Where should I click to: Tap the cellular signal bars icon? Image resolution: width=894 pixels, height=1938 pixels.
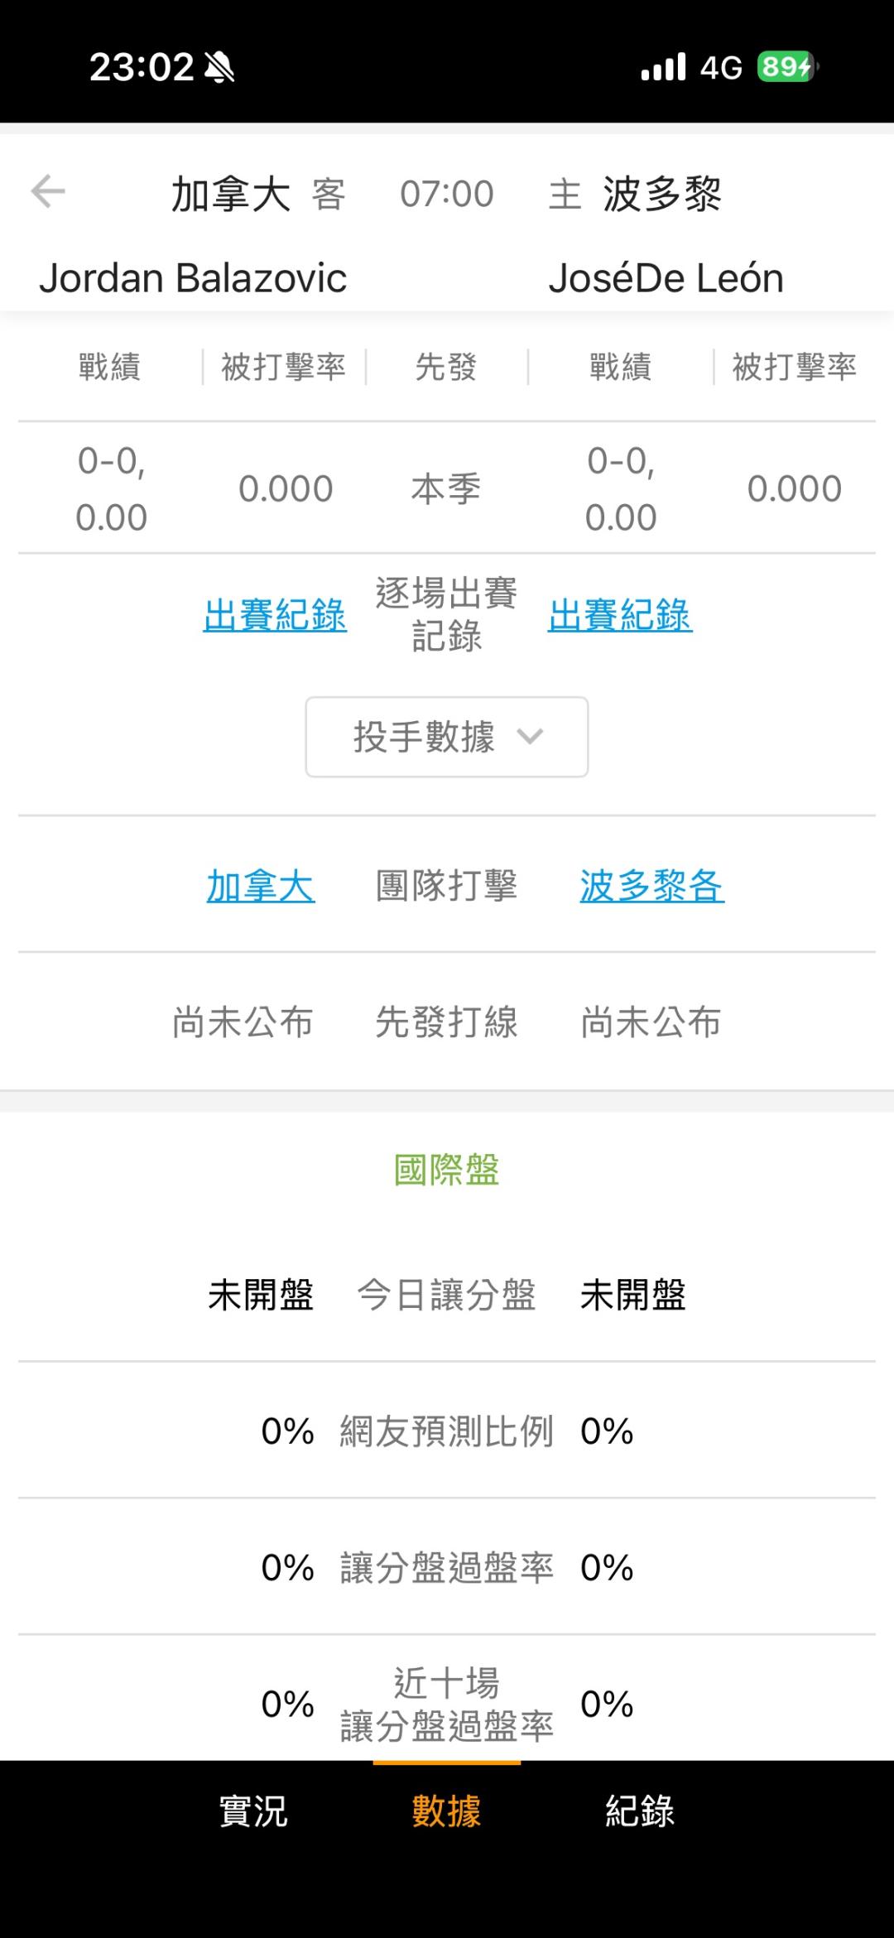click(x=663, y=67)
